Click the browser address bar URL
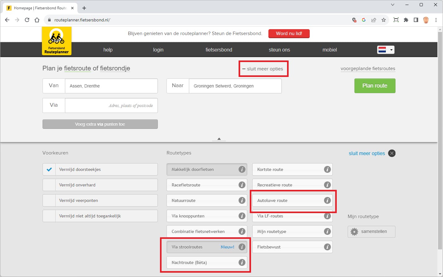 pyautogui.click(x=82, y=20)
